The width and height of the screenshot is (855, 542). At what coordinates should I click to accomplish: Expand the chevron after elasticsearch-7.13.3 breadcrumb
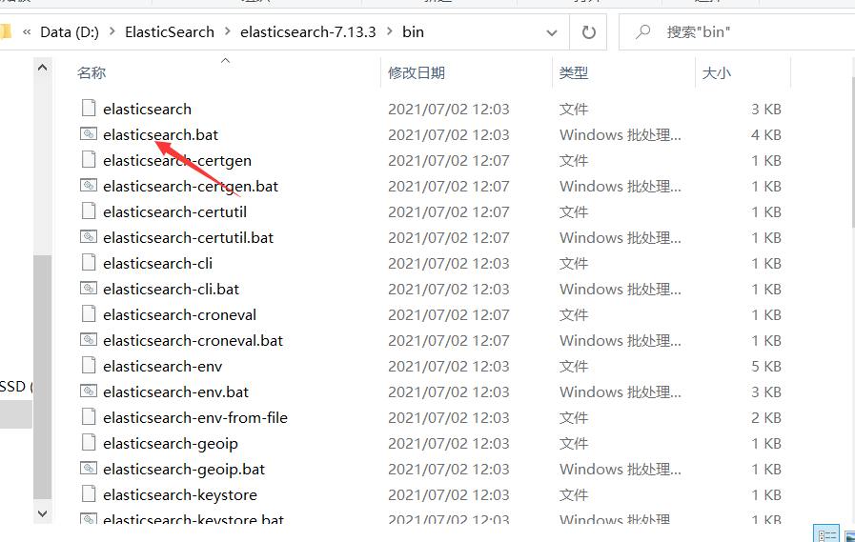389,31
